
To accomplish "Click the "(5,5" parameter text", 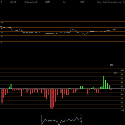I will [64, 2].
